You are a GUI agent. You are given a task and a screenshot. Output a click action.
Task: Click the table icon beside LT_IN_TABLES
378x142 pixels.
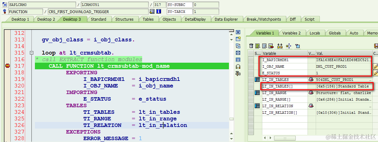click(x=257, y=80)
